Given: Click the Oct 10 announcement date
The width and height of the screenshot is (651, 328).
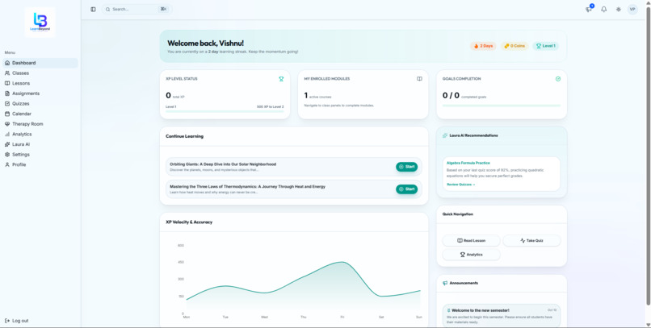Looking at the screenshot, I should 552,310.
